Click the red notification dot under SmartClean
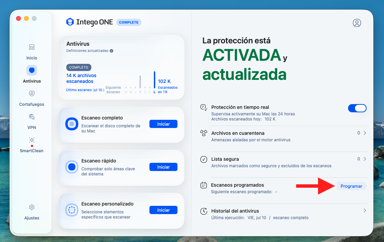Image resolution: width=384 pixels, height=242 pixels. click(x=32, y=146)
